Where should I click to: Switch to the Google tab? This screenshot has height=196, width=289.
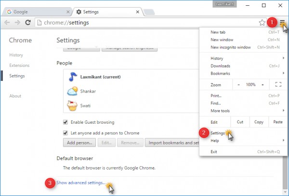pos(37,12)
